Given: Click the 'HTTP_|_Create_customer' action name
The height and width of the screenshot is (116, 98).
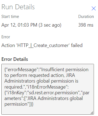Looking at the screenshot, I should coord(43,45).
